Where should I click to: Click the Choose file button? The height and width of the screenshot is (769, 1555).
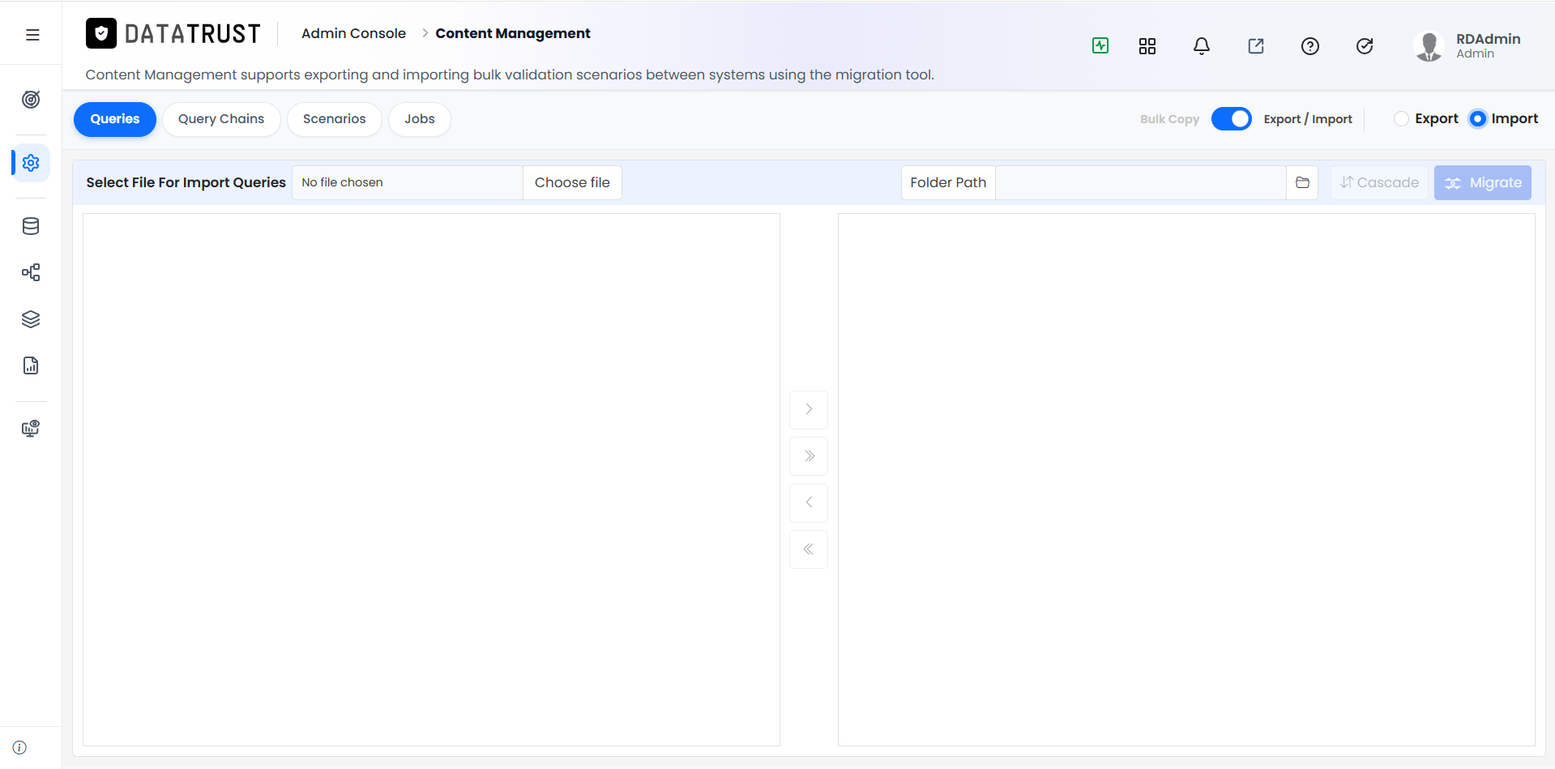point(572,182)
